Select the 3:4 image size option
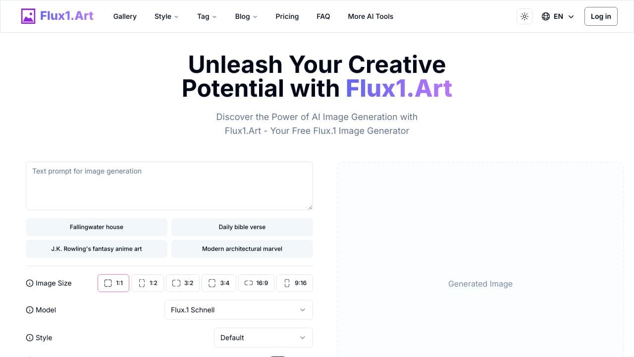The width and height of the screenshot is (634, 357). [x=219, y=283]
